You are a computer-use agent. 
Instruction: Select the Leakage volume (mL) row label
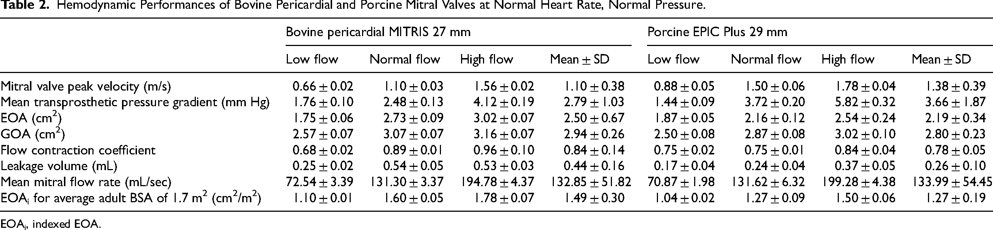tap(58, 166)
